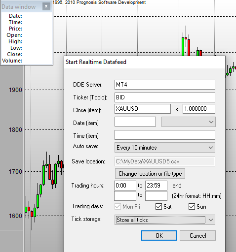
Task: Close the Data window panel
Action: point(46,6)
